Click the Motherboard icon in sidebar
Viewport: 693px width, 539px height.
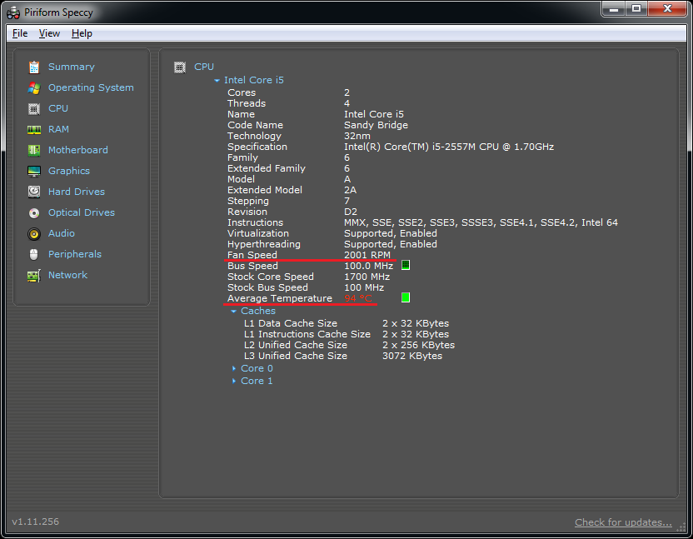click(34, 150)
